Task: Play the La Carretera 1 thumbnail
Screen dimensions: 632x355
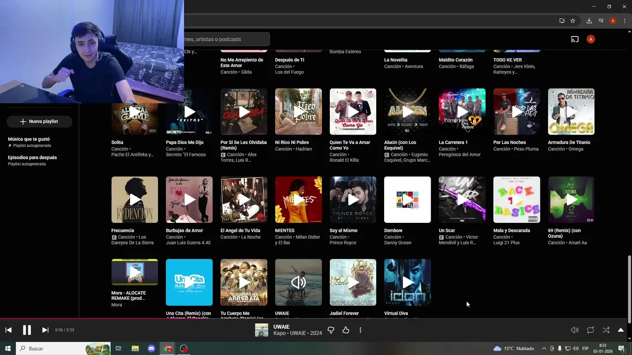Action: point(462,111)
